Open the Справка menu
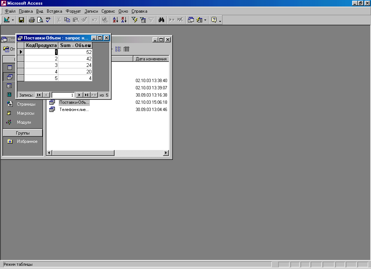The image size is (371, 269). pos(139,11)
